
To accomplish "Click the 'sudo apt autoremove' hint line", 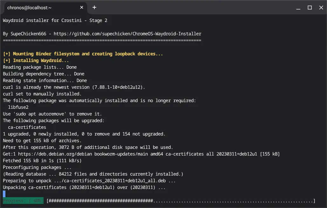I will pyautogui.click(x=52, y=114).
